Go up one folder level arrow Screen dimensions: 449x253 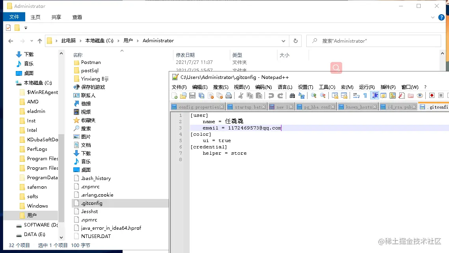point(40,41)
